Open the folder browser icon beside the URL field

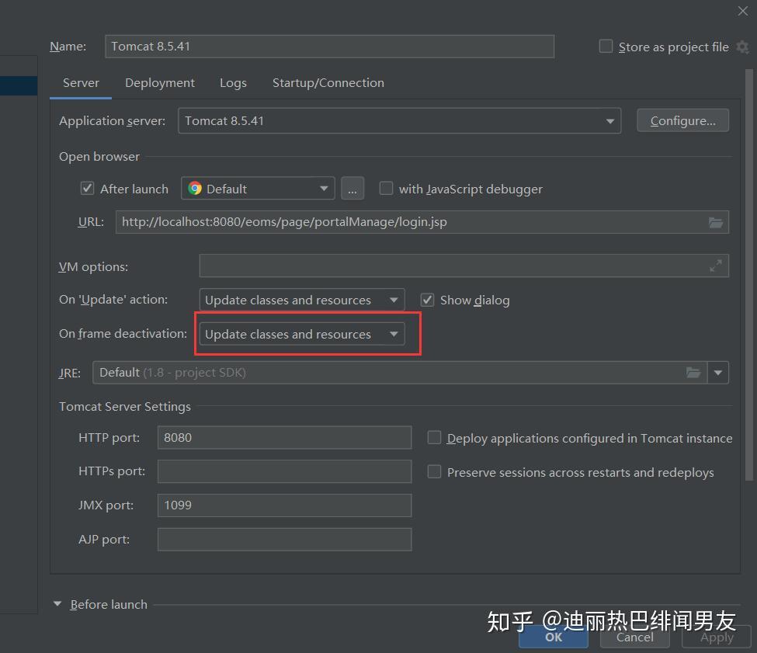pyautogui.click(x=716, y=222)
